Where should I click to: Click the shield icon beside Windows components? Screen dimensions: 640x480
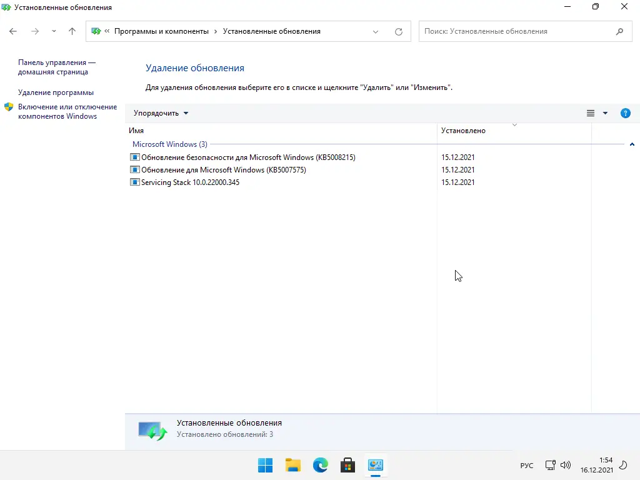click(x=9, y=107)
